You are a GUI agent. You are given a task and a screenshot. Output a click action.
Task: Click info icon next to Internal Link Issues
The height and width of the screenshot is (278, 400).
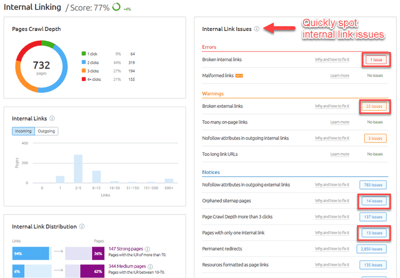[x=256, y=29]
